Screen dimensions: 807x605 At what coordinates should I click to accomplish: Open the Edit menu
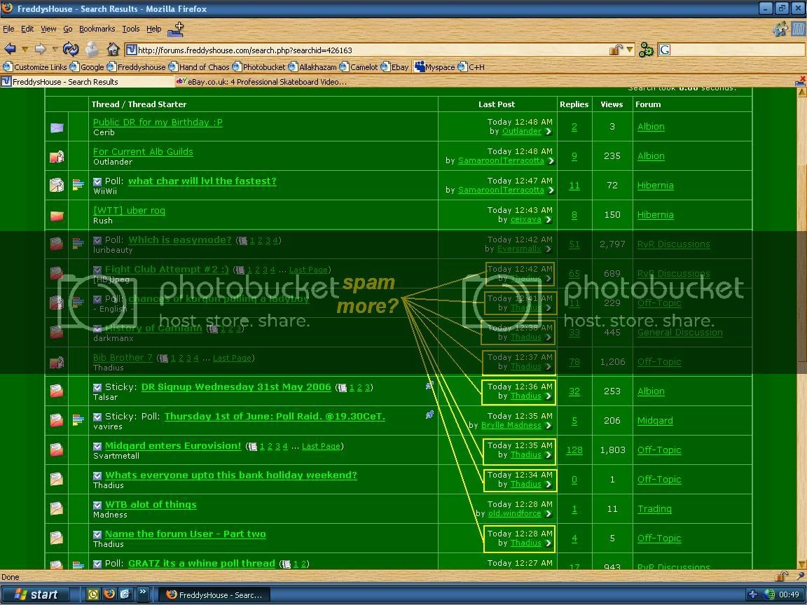27,29
